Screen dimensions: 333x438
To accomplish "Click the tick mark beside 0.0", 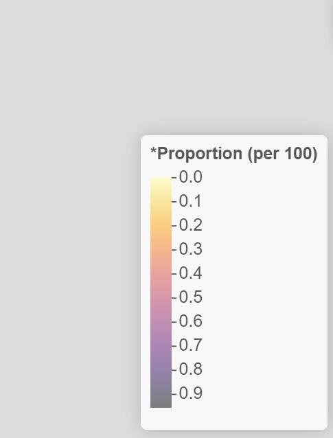I will pos(174,177).
